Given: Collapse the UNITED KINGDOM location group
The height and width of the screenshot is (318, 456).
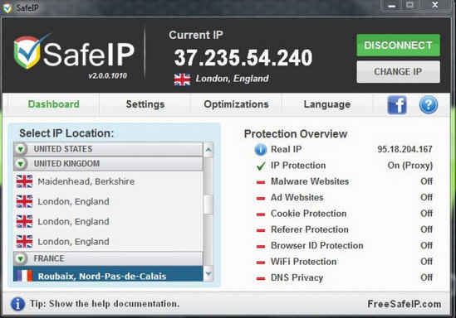Looking at the screenshot, I should tap(21, 164).
